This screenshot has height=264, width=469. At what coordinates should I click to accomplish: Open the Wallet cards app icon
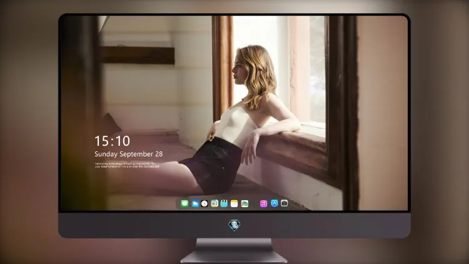[245, 203]
